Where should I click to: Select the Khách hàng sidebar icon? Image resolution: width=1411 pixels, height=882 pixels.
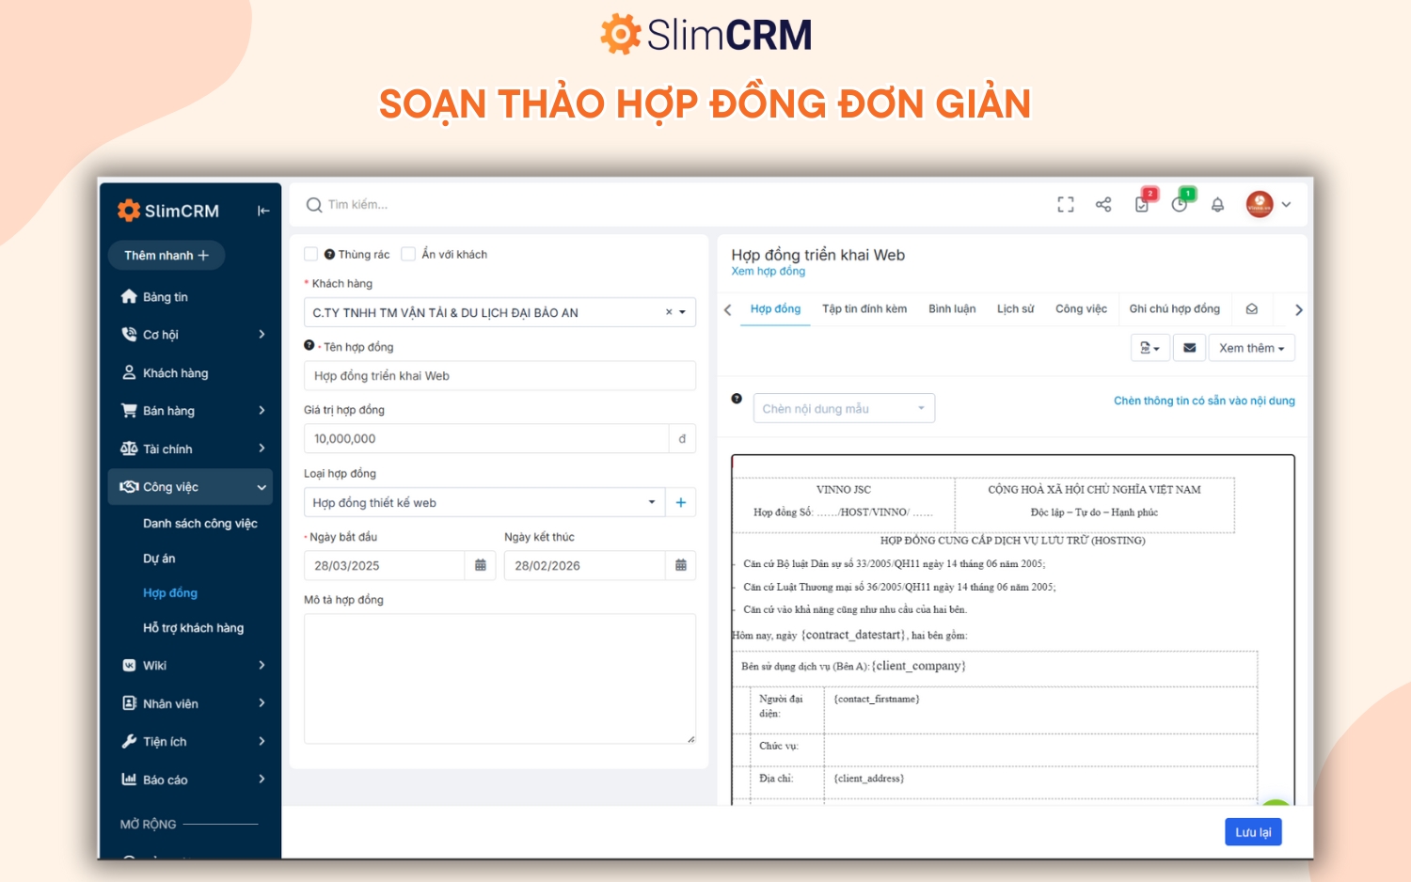point(129,372)
